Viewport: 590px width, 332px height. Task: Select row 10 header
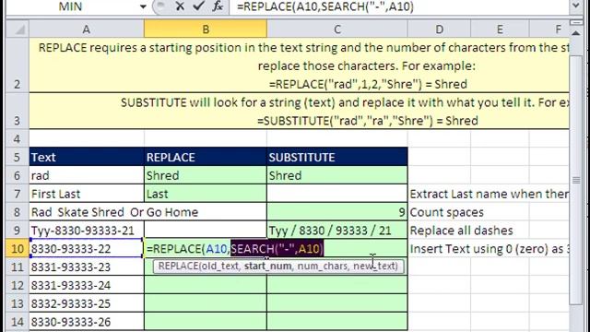coord(18,249)
